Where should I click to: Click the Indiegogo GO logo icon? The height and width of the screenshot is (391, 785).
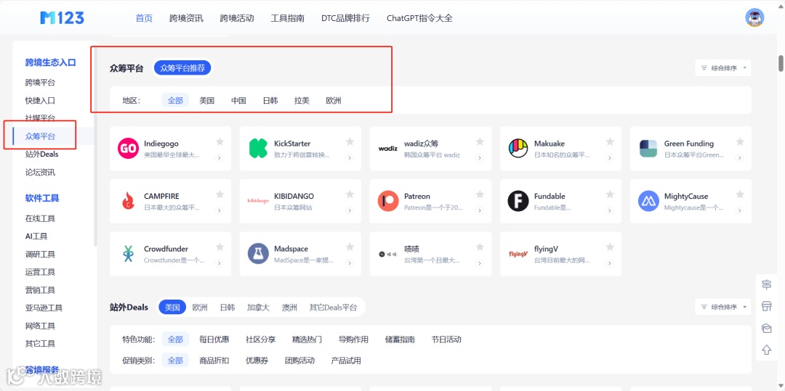(128, 148)
